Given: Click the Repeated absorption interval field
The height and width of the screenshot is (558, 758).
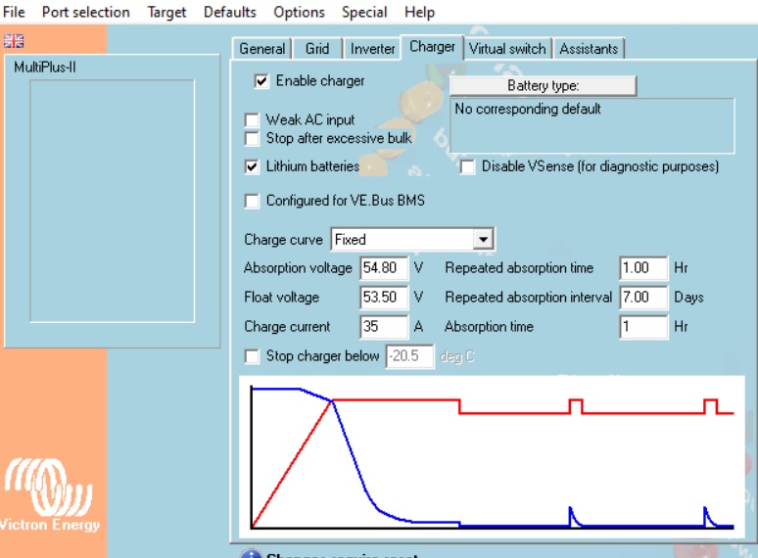Looking at the screenshot, I should point(644,298).
